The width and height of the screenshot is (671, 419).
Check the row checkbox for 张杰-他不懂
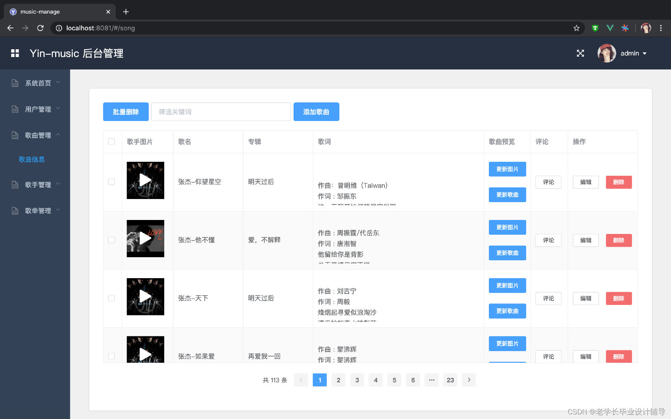point(112,241)
